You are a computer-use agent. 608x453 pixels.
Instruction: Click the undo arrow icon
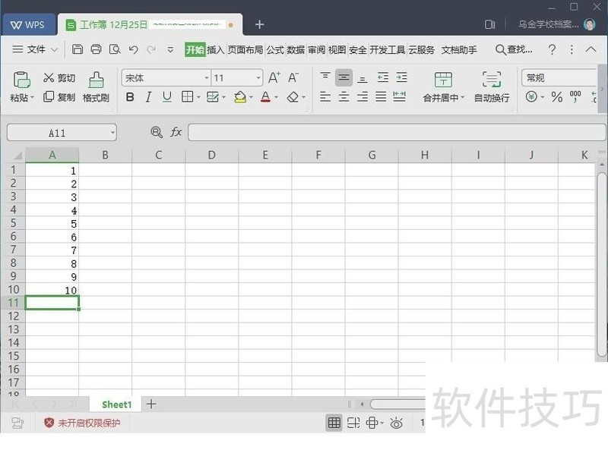point(132,49)
